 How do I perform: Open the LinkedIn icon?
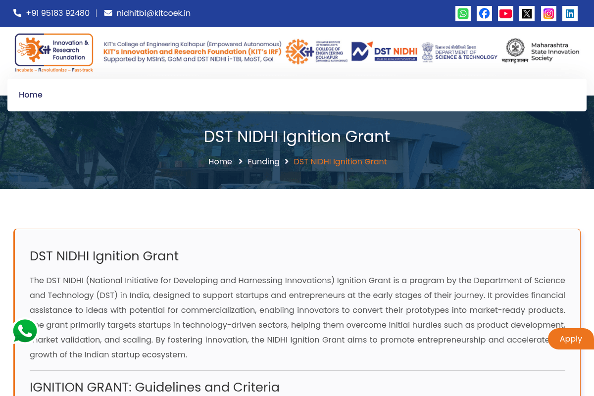pyautogui.click(x=570, y=13)
